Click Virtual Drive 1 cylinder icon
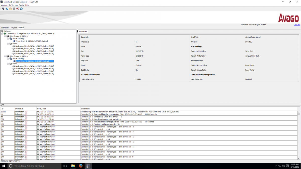This screenshot has height=169, width=301. pyautogui.click(x=14, y=61)
